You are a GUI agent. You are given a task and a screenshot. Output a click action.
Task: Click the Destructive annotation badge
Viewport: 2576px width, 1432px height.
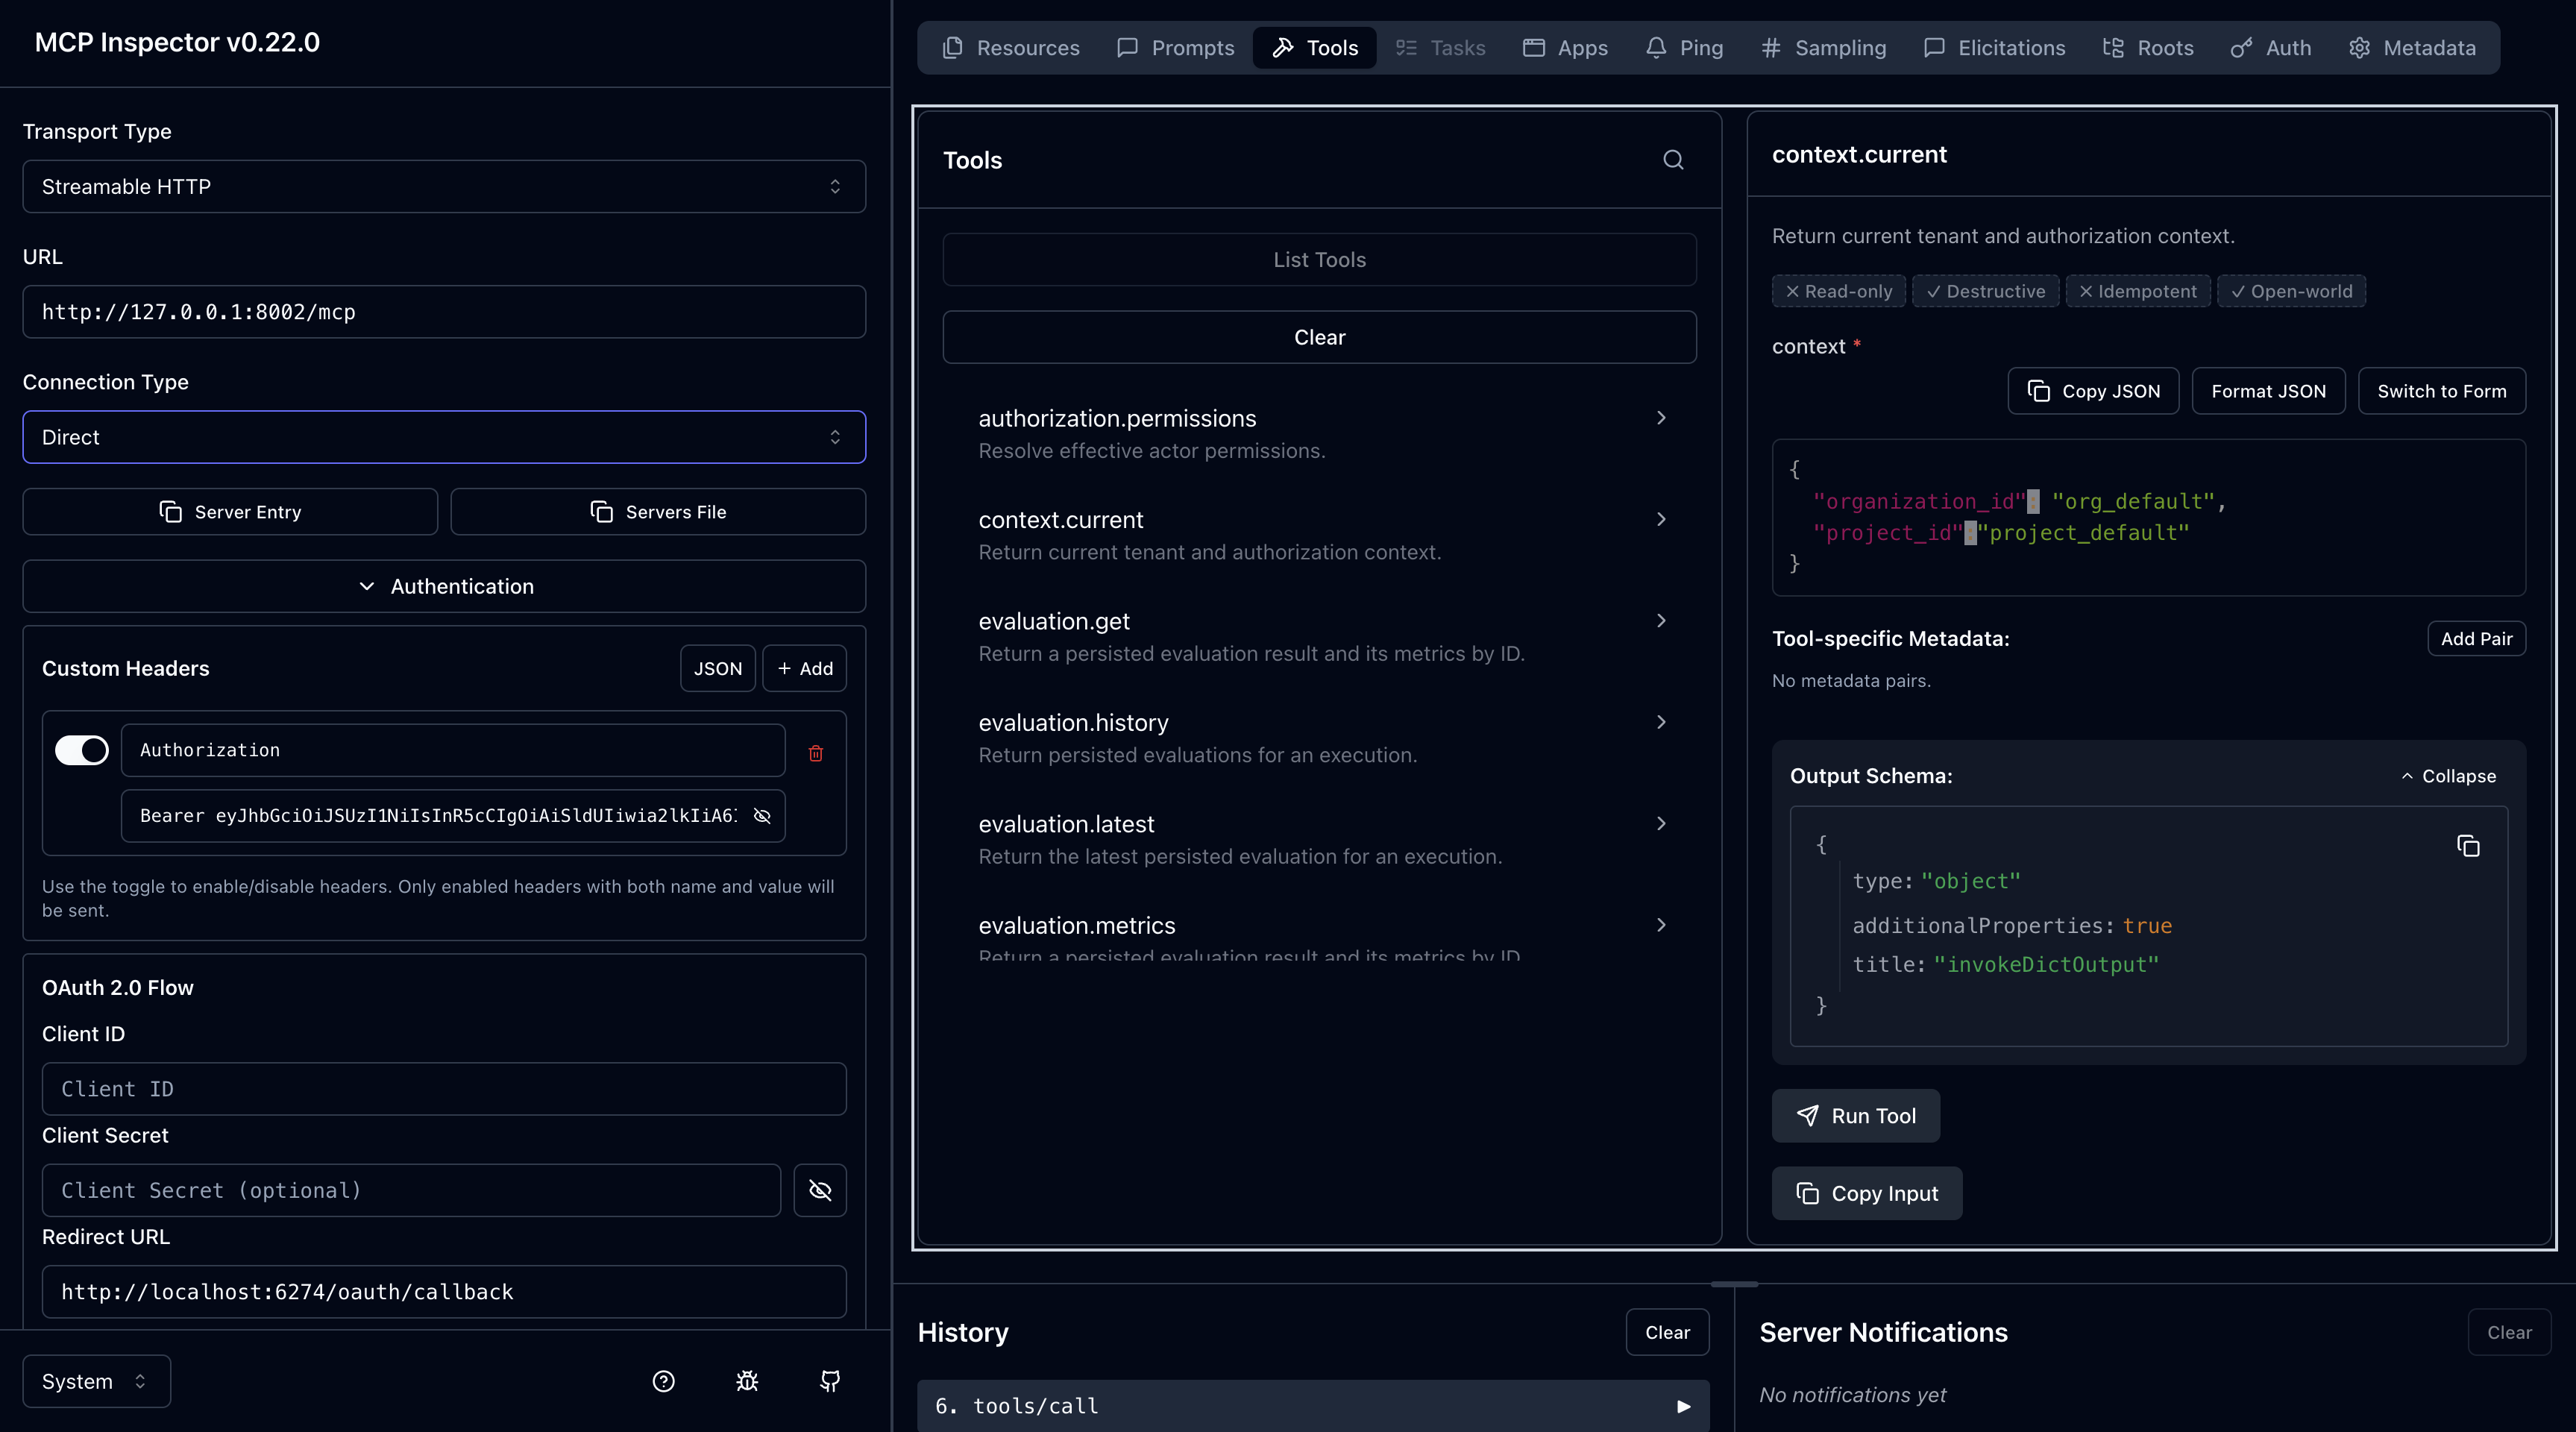[1986, 291]
